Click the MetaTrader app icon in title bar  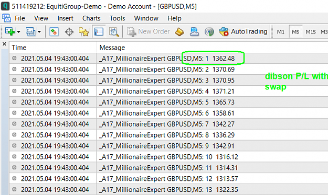pyautogui.click(x=5, y=6)
